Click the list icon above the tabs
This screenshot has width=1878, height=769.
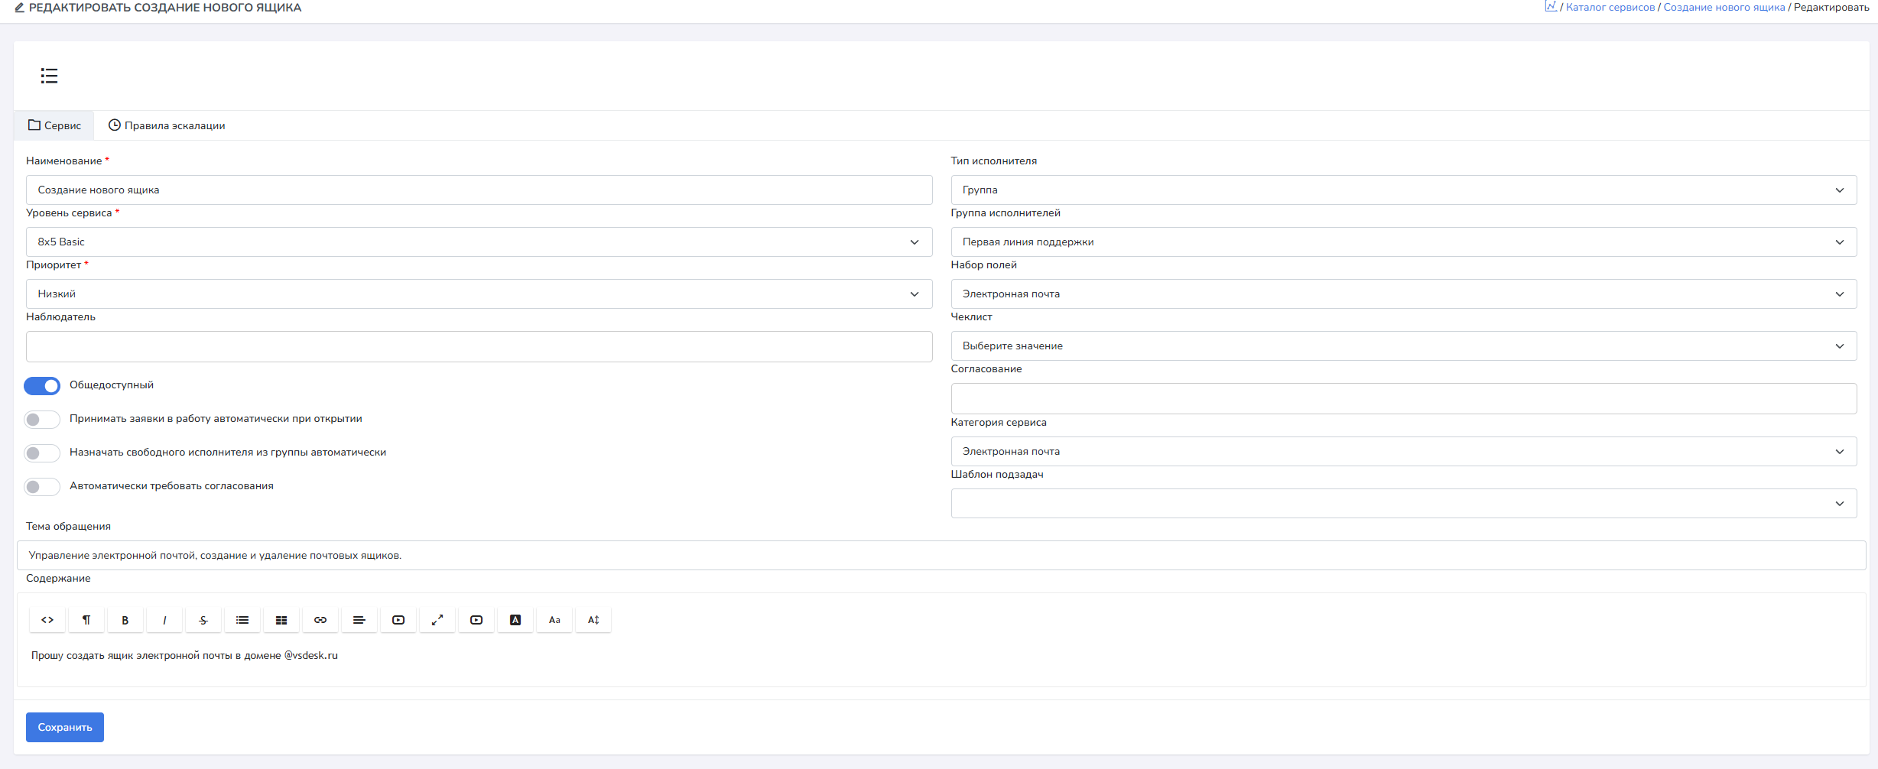(49, 76)
